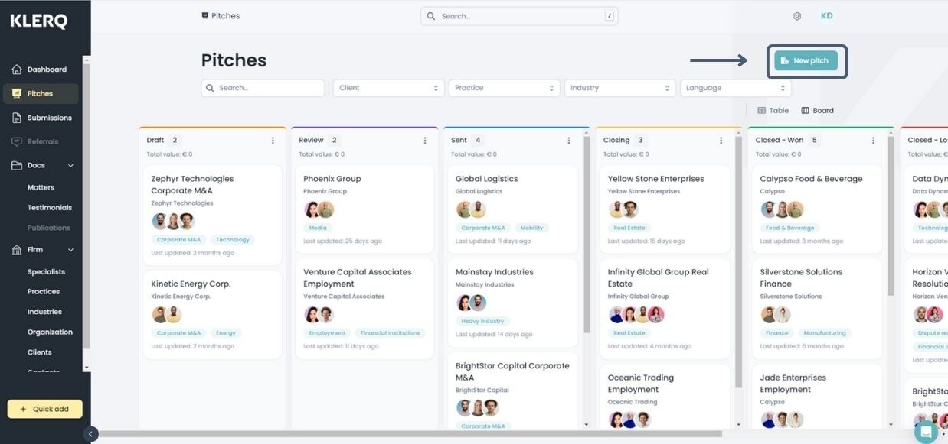Viewport: 948px width, 444px height.
Task: Open settings gear in top bar
Action: click(x=797, y=16)
